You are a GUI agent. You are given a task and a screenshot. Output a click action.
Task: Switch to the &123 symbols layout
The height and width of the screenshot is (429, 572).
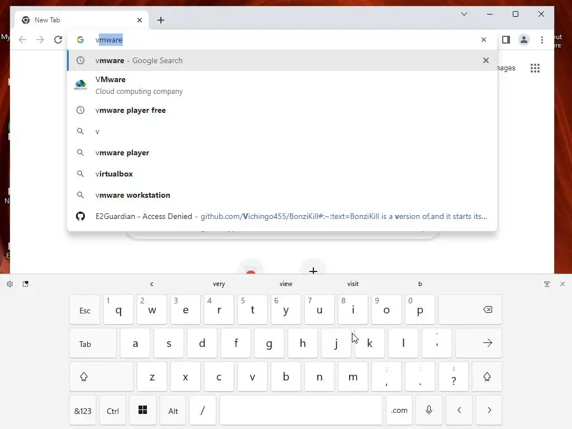83,411
